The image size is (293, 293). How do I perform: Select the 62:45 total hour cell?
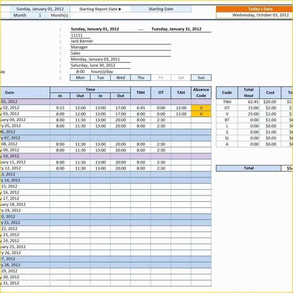248,102
